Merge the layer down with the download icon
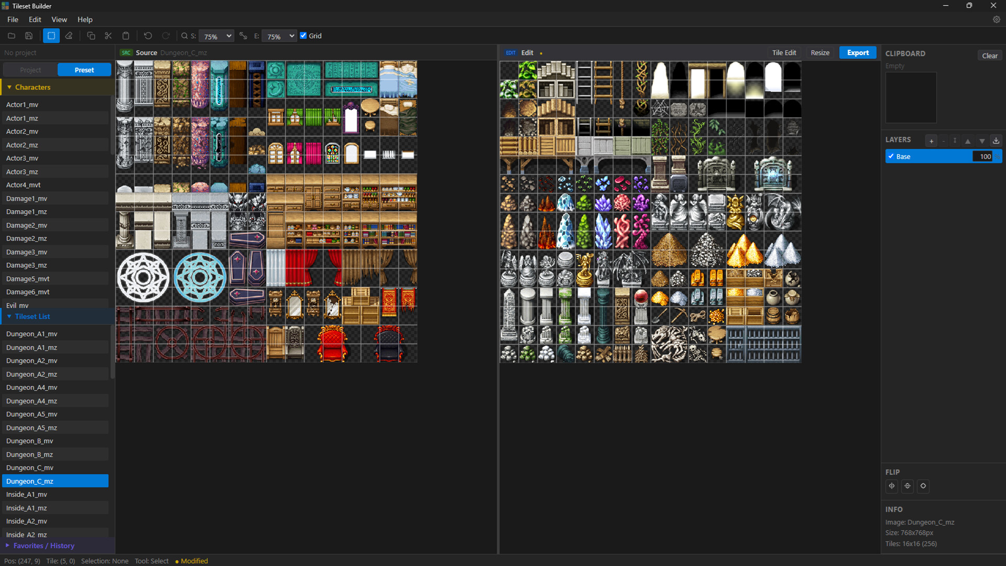 pyautogui.click(x=996, y=140)
